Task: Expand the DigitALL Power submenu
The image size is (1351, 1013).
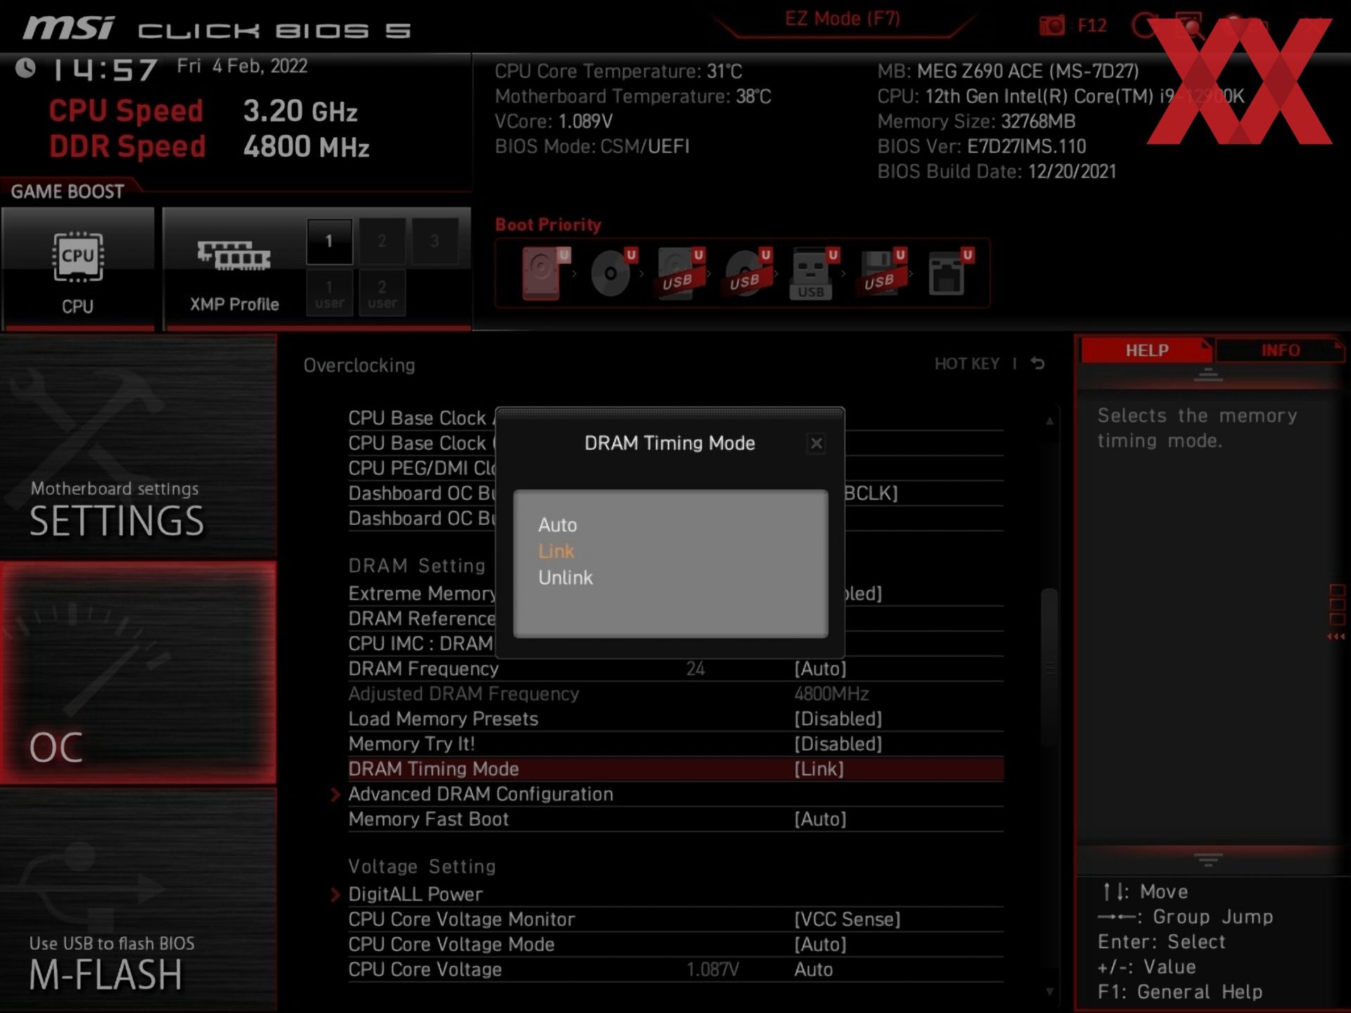Action: tap(415, 894)
